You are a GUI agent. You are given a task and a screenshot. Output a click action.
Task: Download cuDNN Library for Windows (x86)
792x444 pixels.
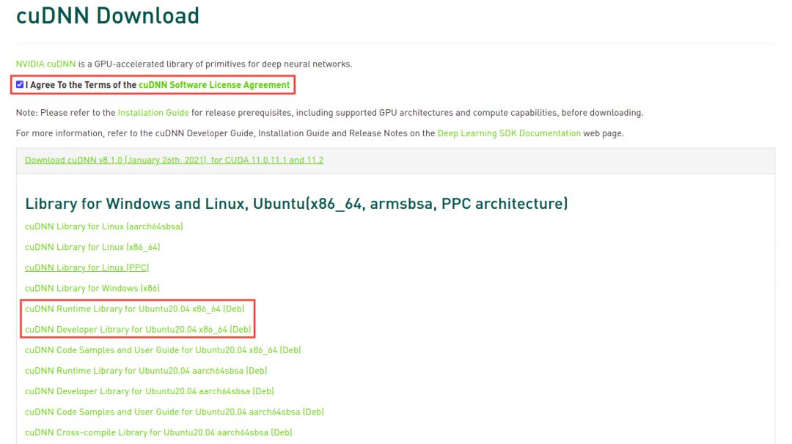click(92, 288)
